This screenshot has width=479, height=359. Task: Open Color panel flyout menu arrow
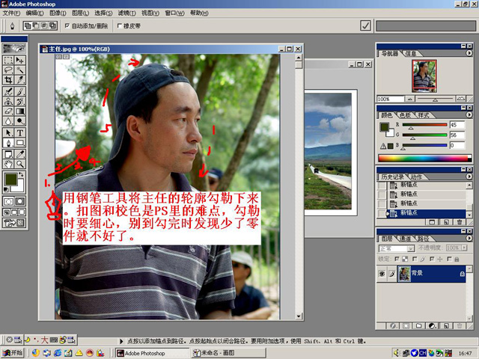click(469, 114)
